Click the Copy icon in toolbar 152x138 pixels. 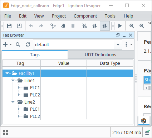click(x=63, y=26)
